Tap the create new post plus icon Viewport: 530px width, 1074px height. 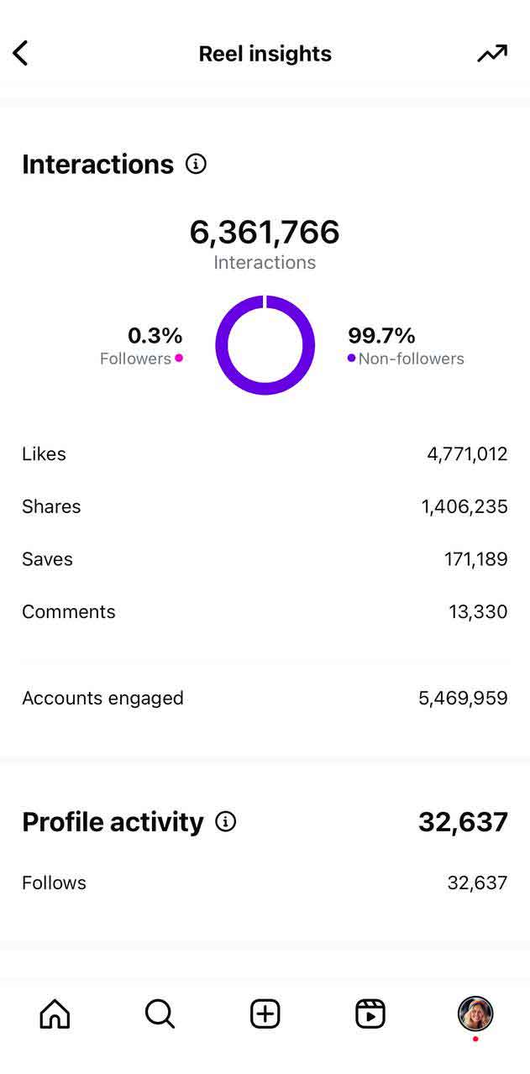pos(265,1014)
